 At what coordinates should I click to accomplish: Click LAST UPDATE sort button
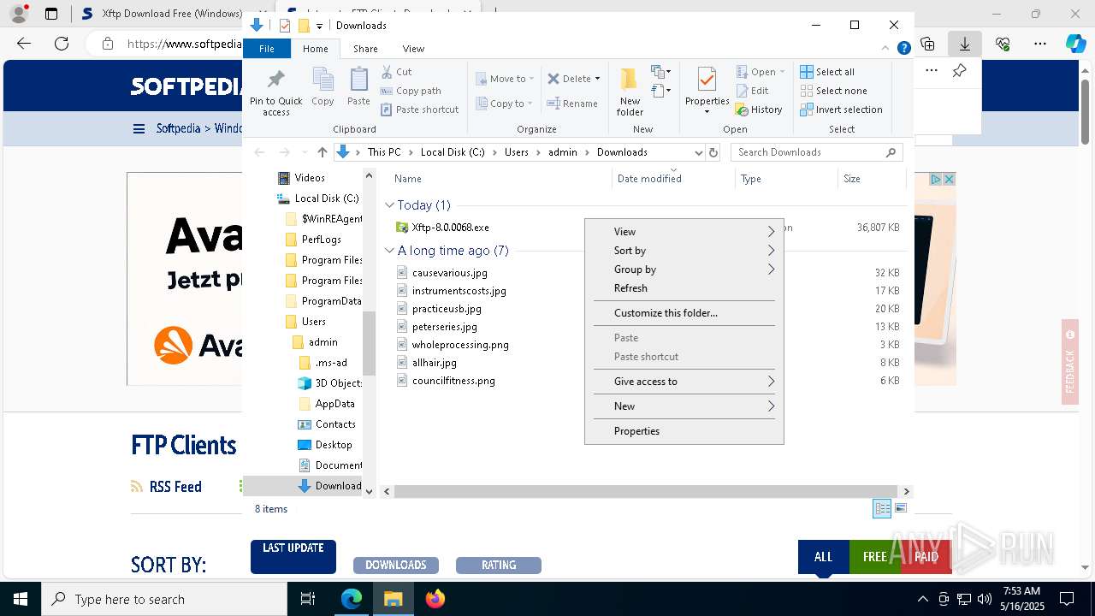tap(293, 556)
